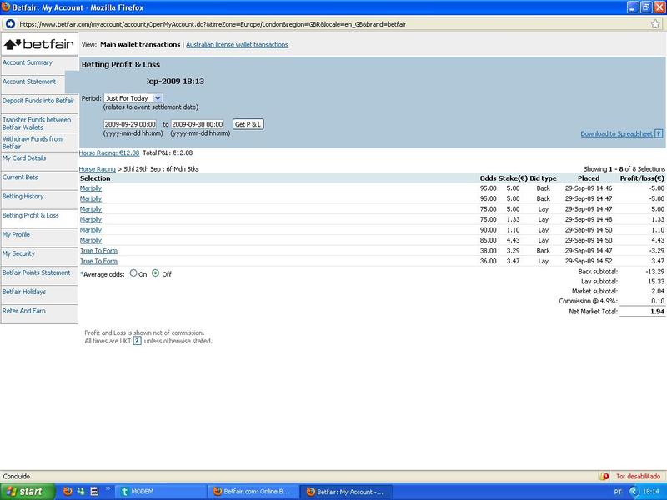Click the Get P & L button
This screenshot has width=667, height=500.
pyautogui.click(x=248, y=124)
